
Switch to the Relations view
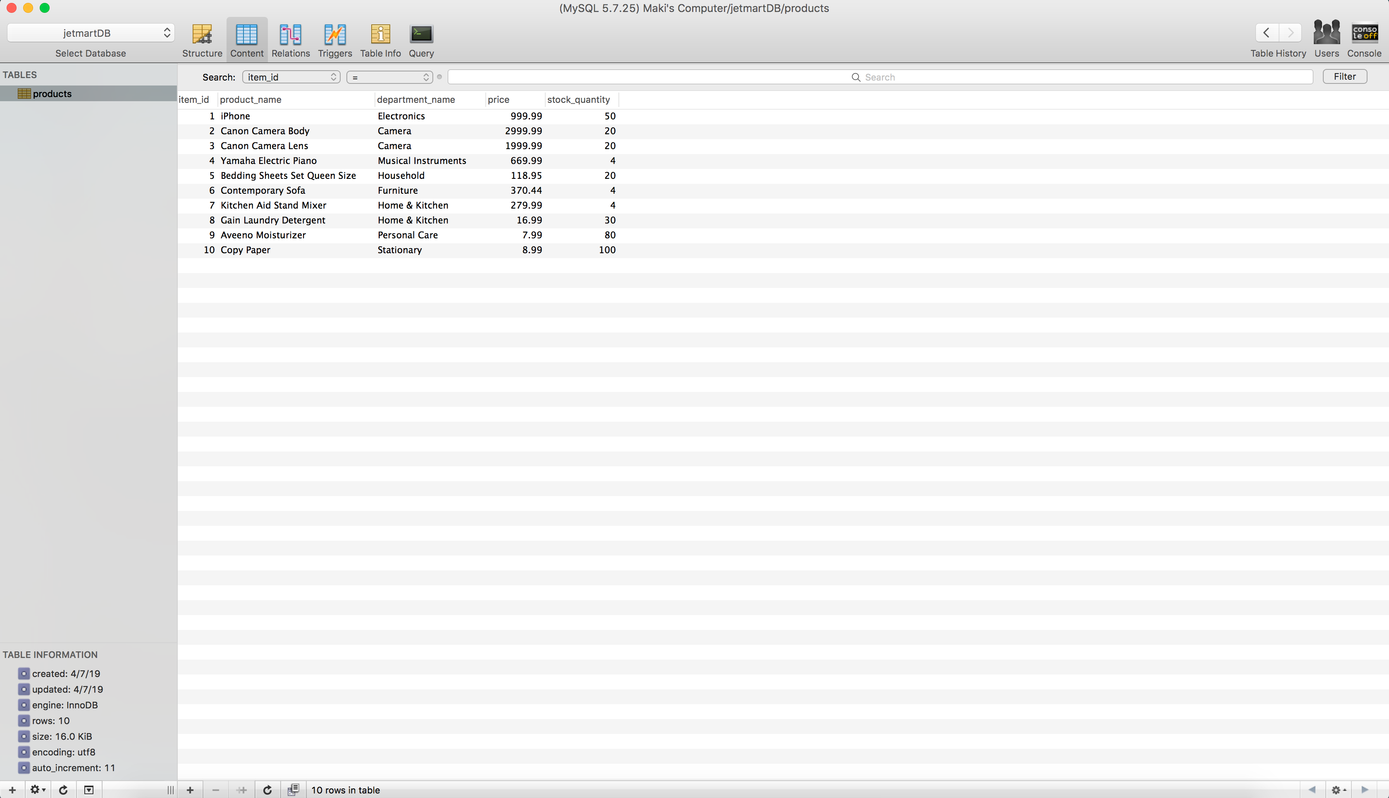(x=291, y=40)
